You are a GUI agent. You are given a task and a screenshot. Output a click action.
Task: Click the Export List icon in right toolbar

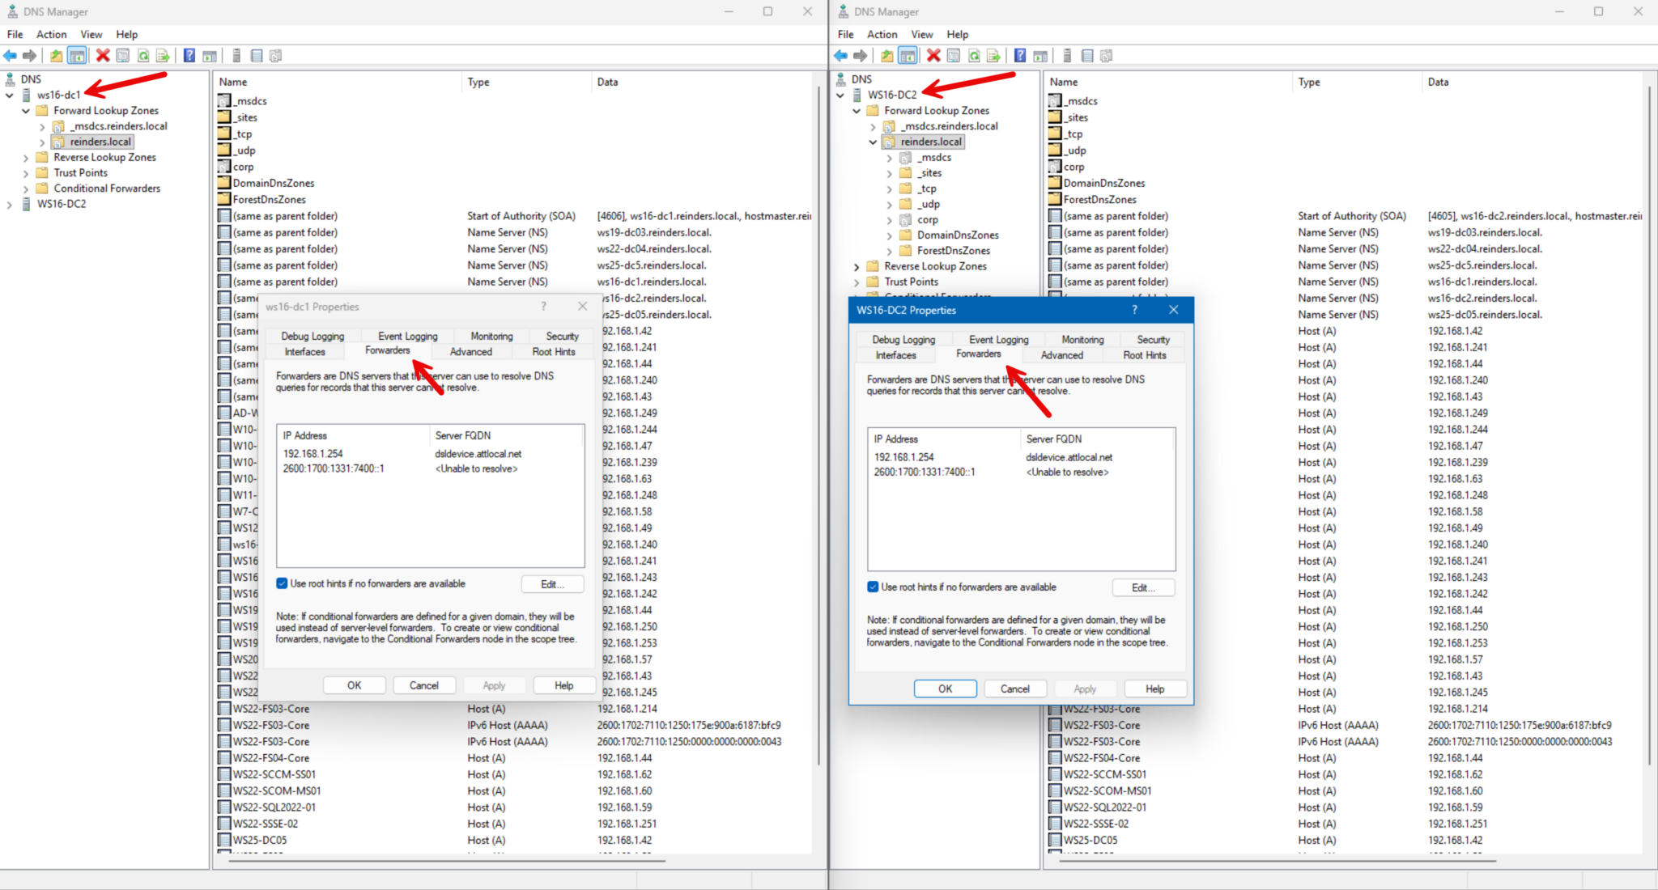point(993,56)
